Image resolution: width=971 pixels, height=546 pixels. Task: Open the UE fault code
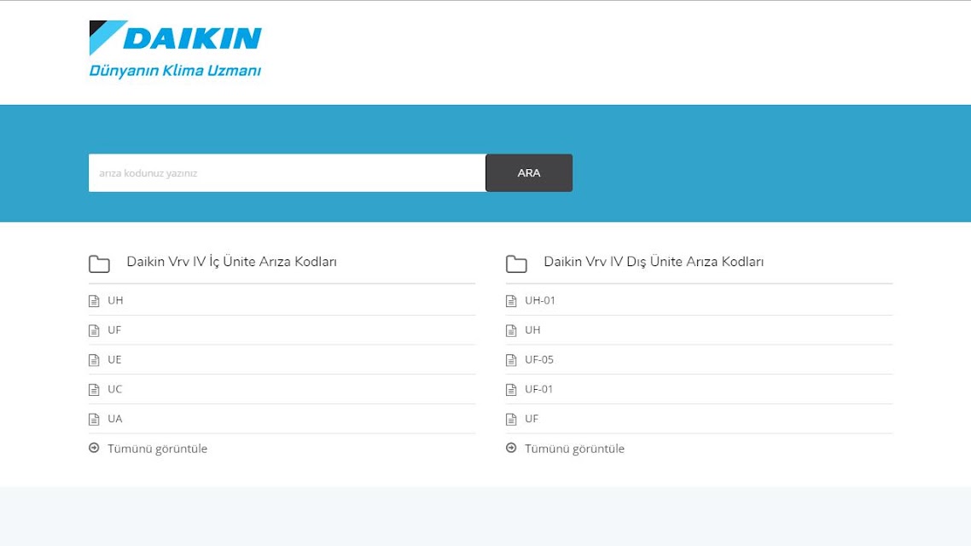click(x=114, y=360)
